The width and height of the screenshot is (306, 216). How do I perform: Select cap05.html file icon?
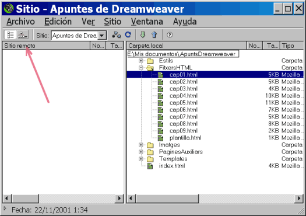coord(160,103)
